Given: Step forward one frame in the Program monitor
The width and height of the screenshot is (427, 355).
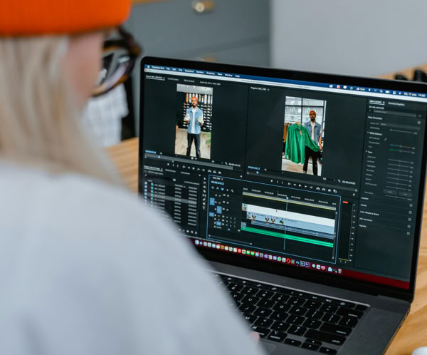Looking at the screenshot, I should coord(305,186).
